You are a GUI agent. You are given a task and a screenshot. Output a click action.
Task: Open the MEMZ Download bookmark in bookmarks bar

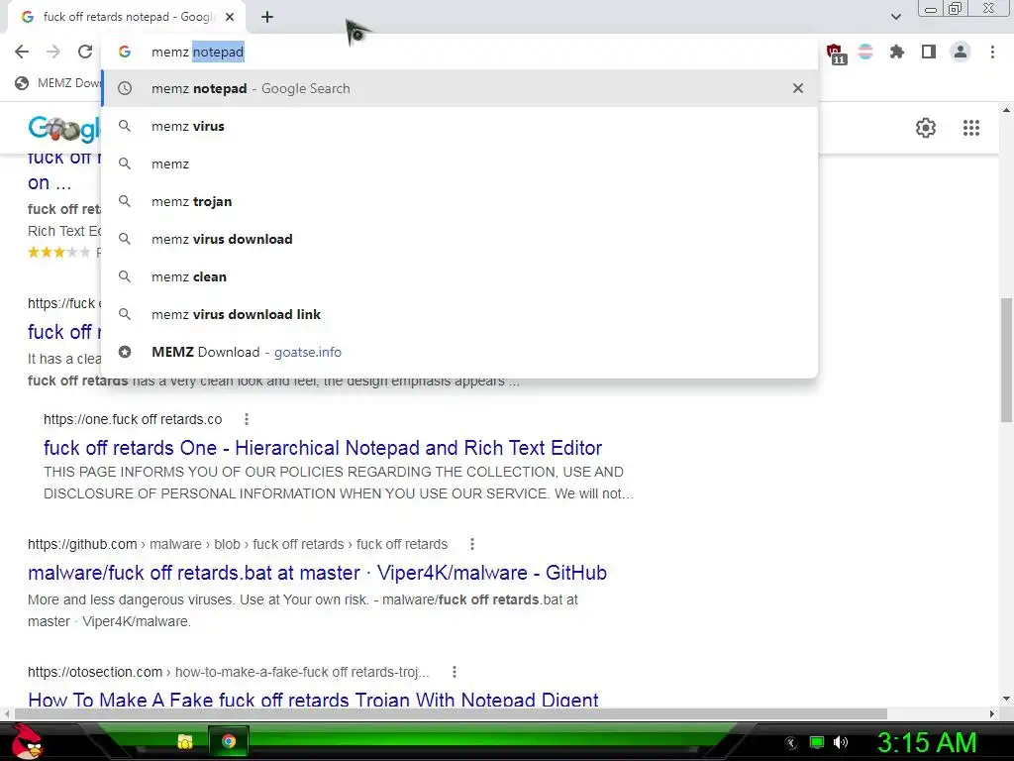pos(58,83)
